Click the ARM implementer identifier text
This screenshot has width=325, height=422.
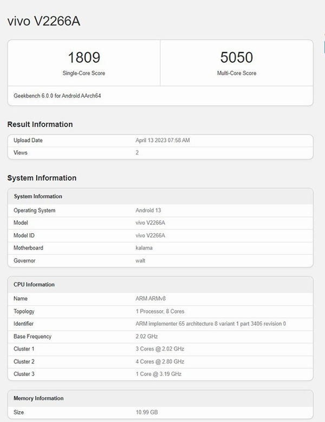[210, 324]
